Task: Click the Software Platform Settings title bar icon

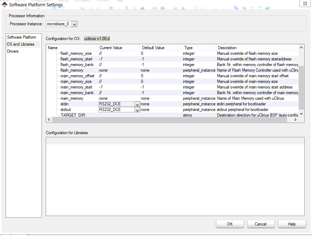Action: tap(5, 5)
